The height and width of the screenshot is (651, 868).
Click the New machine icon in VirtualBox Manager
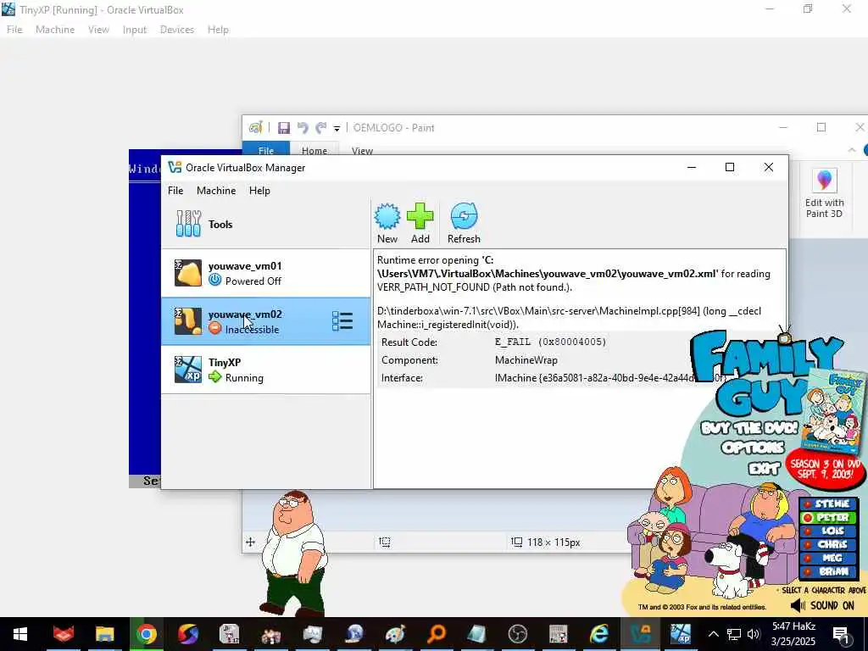(387, 223)
